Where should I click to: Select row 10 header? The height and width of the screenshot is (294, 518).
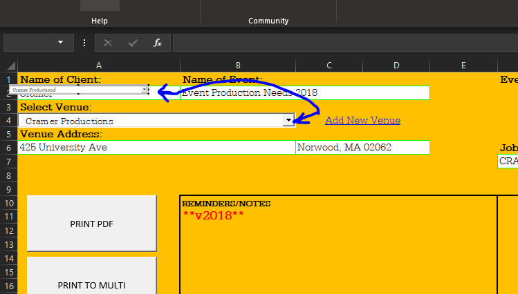(8, 203)
